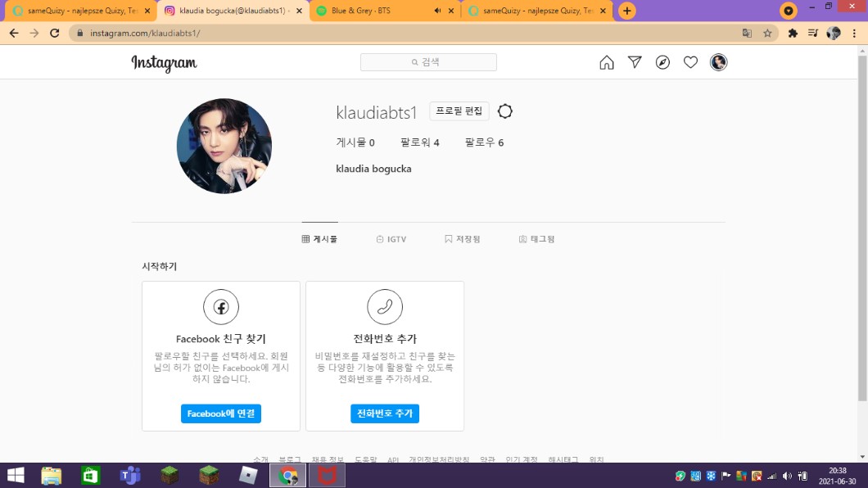
Task: Click the 전화번호 추가 blue button
Action: 385,413
